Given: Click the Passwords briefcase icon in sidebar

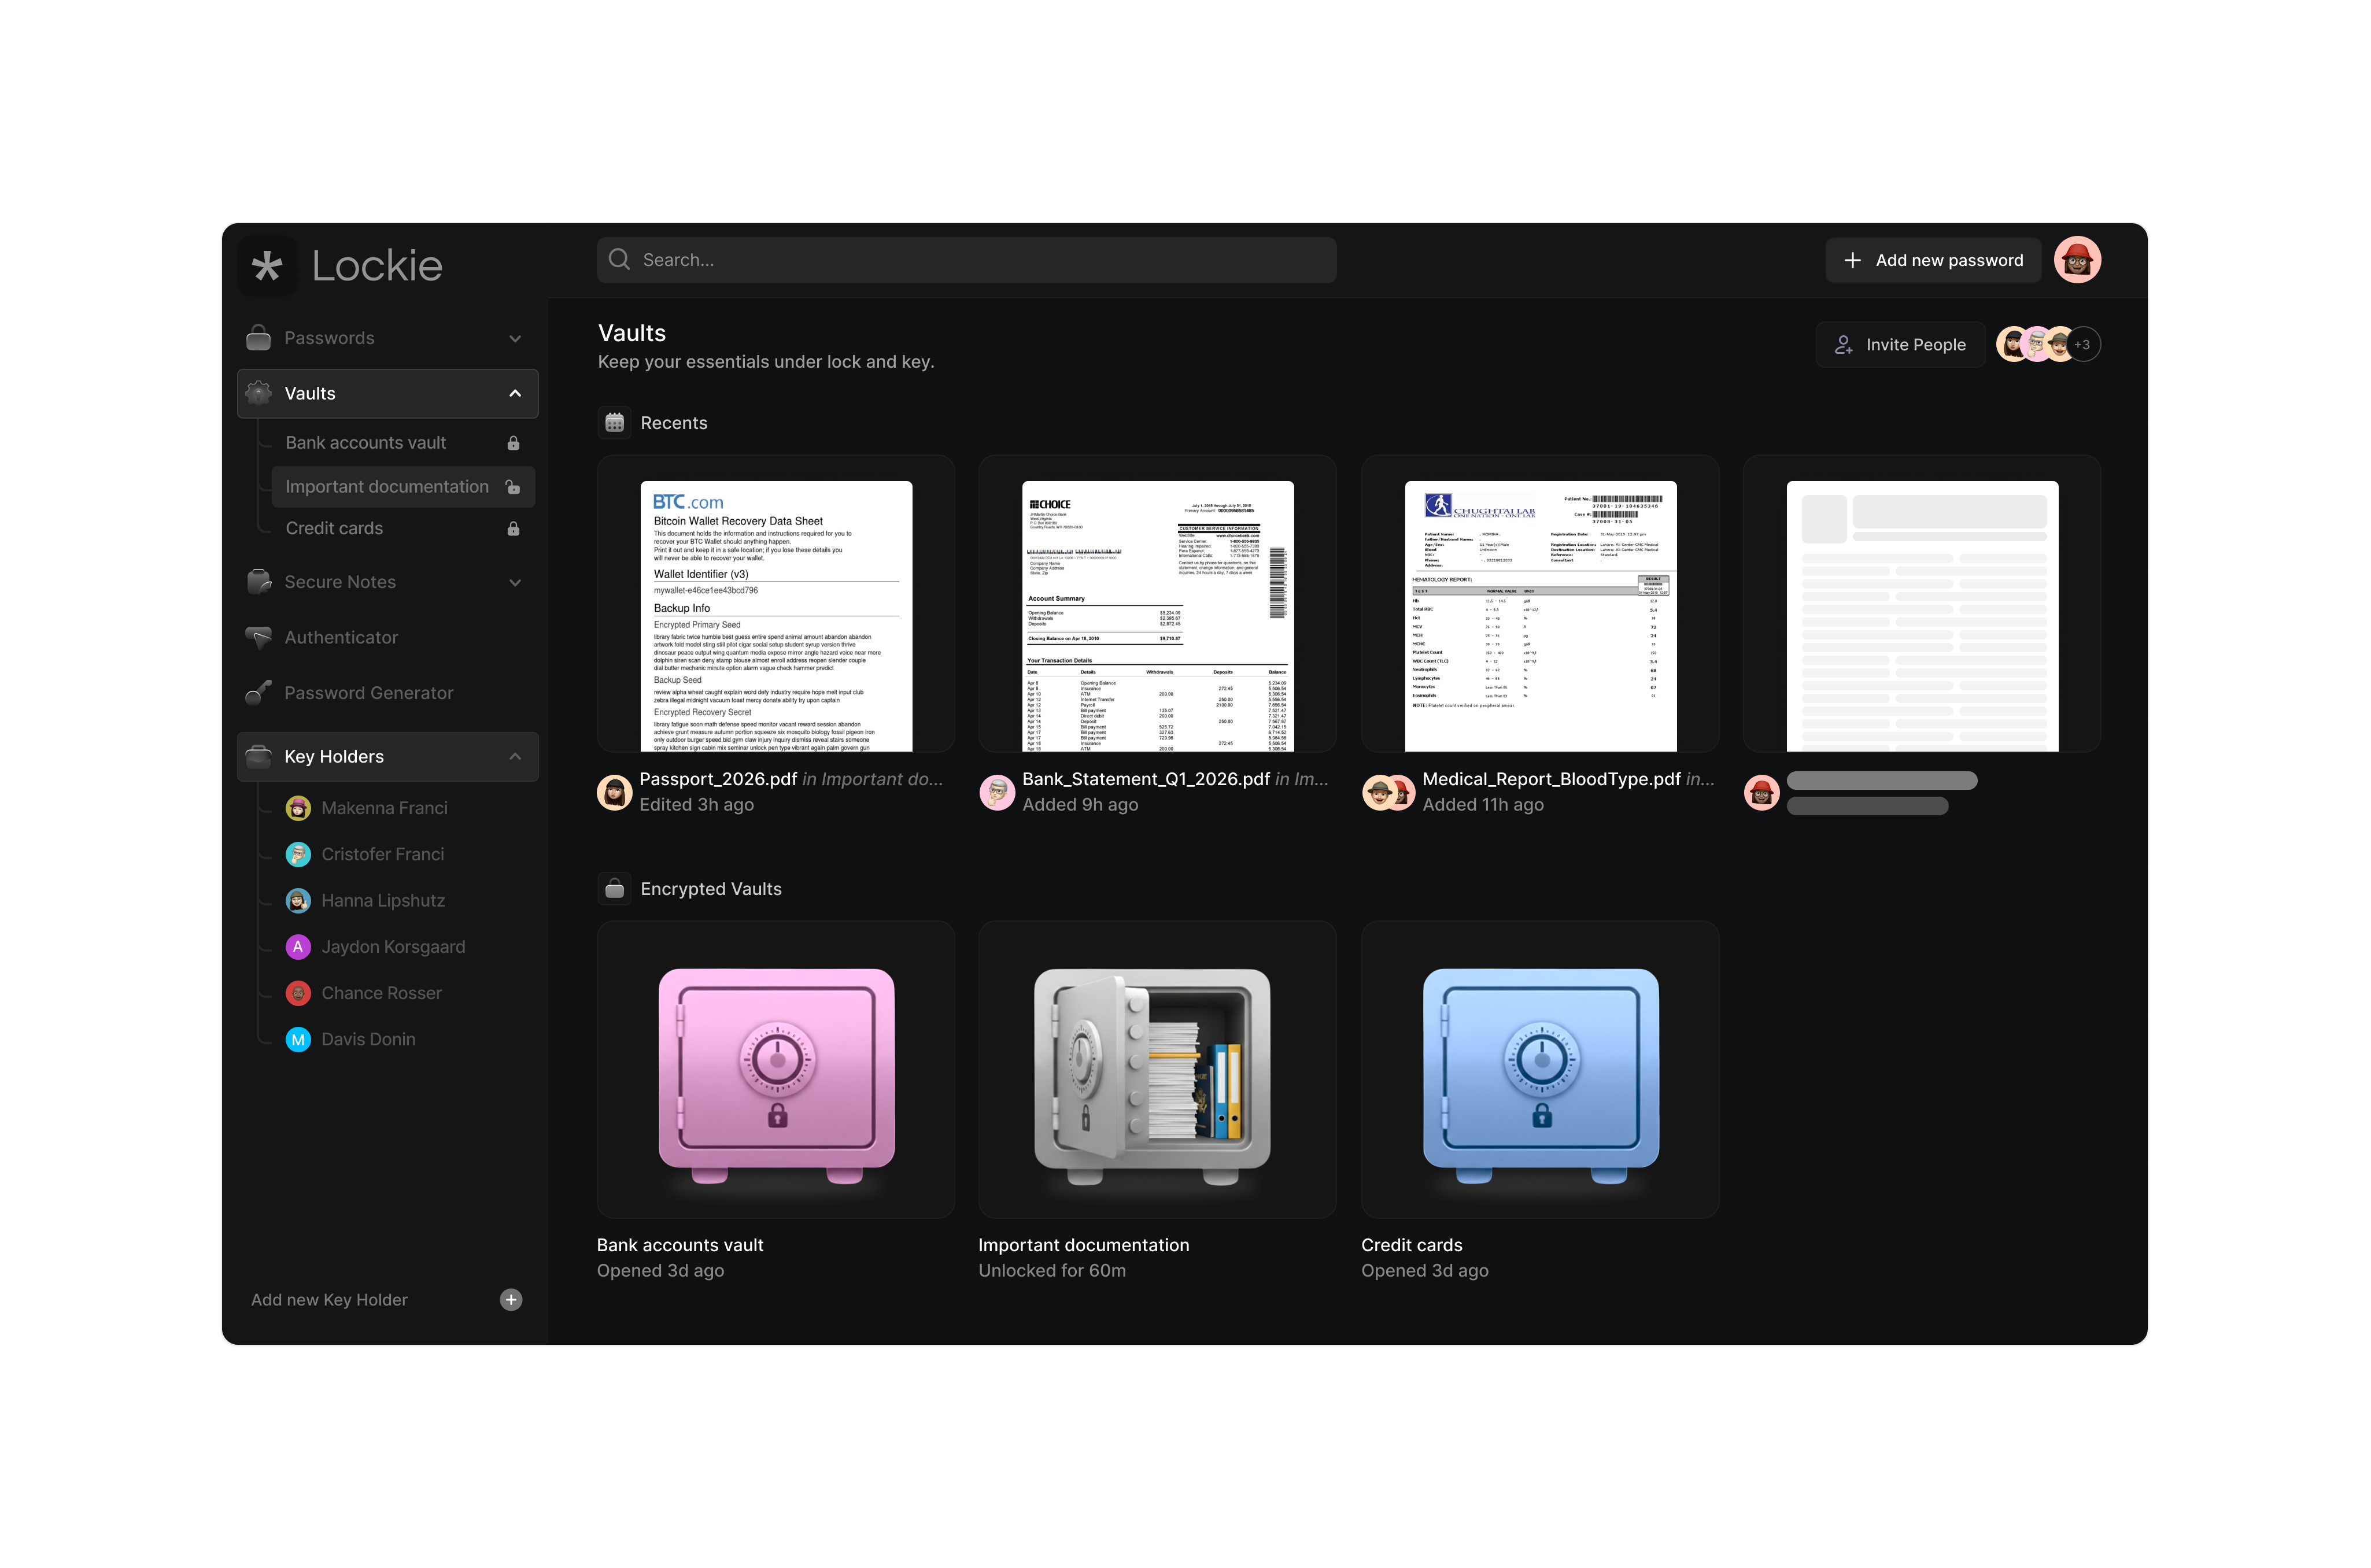Looking at the screenshot, I should coord(259,338).
